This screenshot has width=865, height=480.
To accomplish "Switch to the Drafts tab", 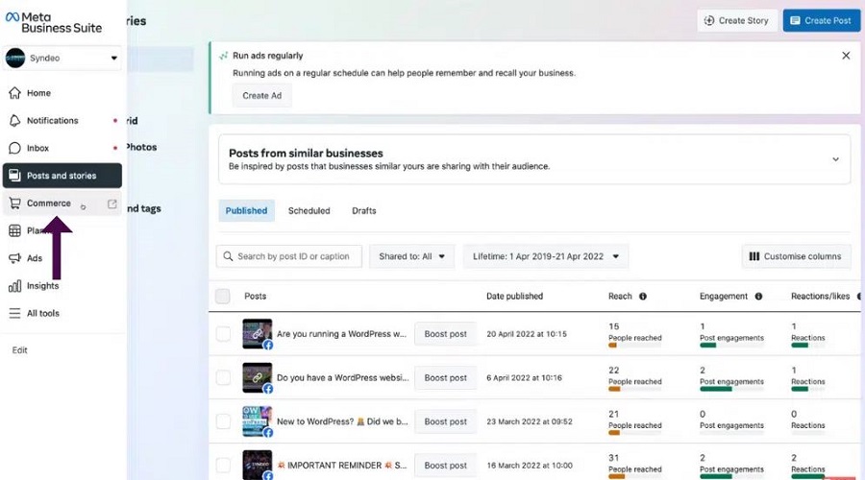I will [x=364, y=211].
